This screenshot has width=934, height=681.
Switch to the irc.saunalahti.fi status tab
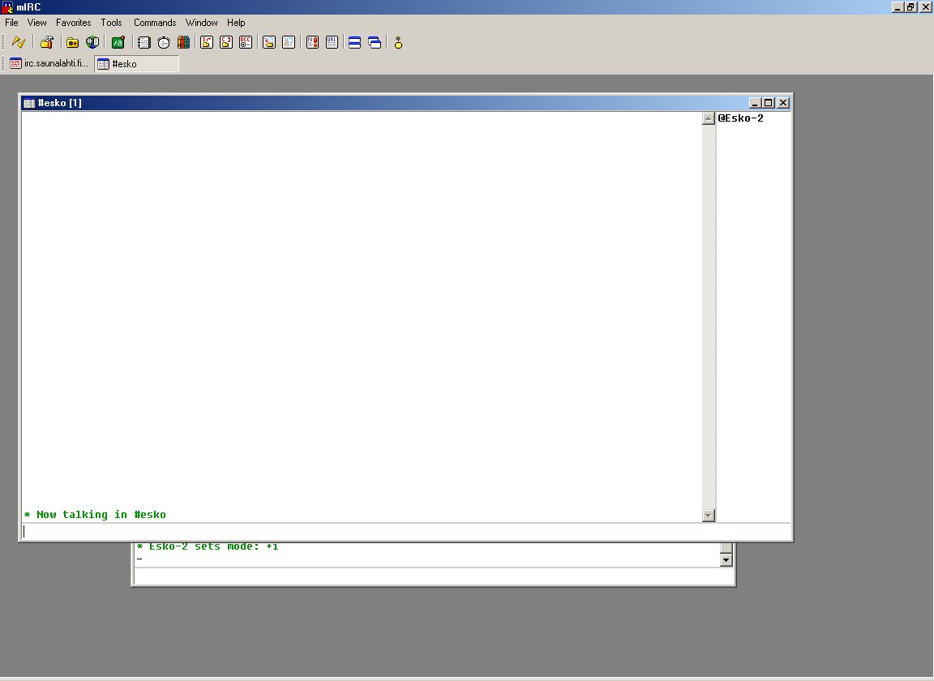[x=49, y=63]
